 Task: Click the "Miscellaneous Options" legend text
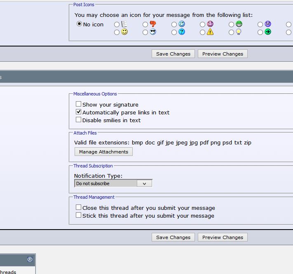(x=95, y=94)
